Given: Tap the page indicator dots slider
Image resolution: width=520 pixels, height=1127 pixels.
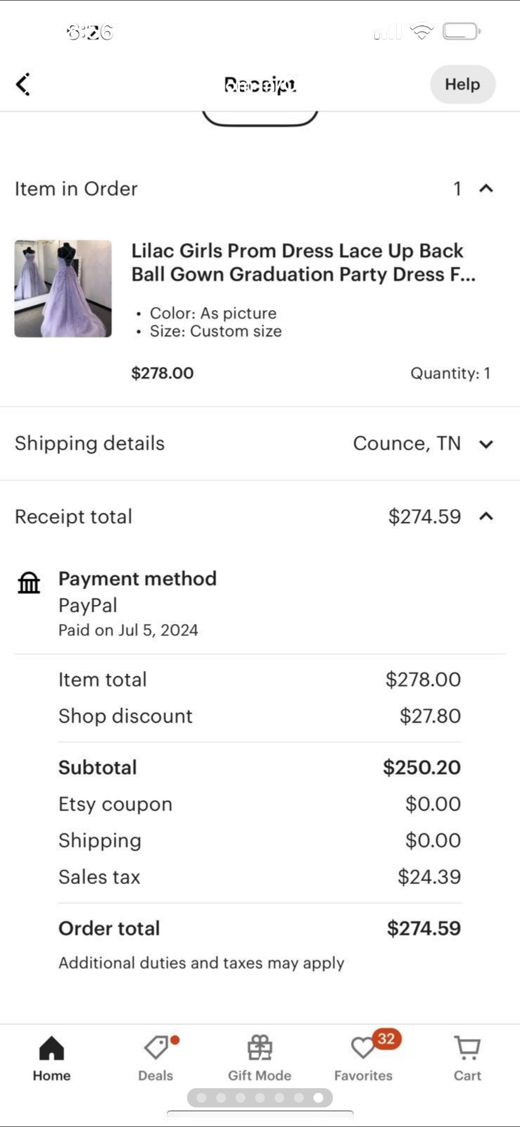Looking at the screenshot, I should (x=260, y=1097).
